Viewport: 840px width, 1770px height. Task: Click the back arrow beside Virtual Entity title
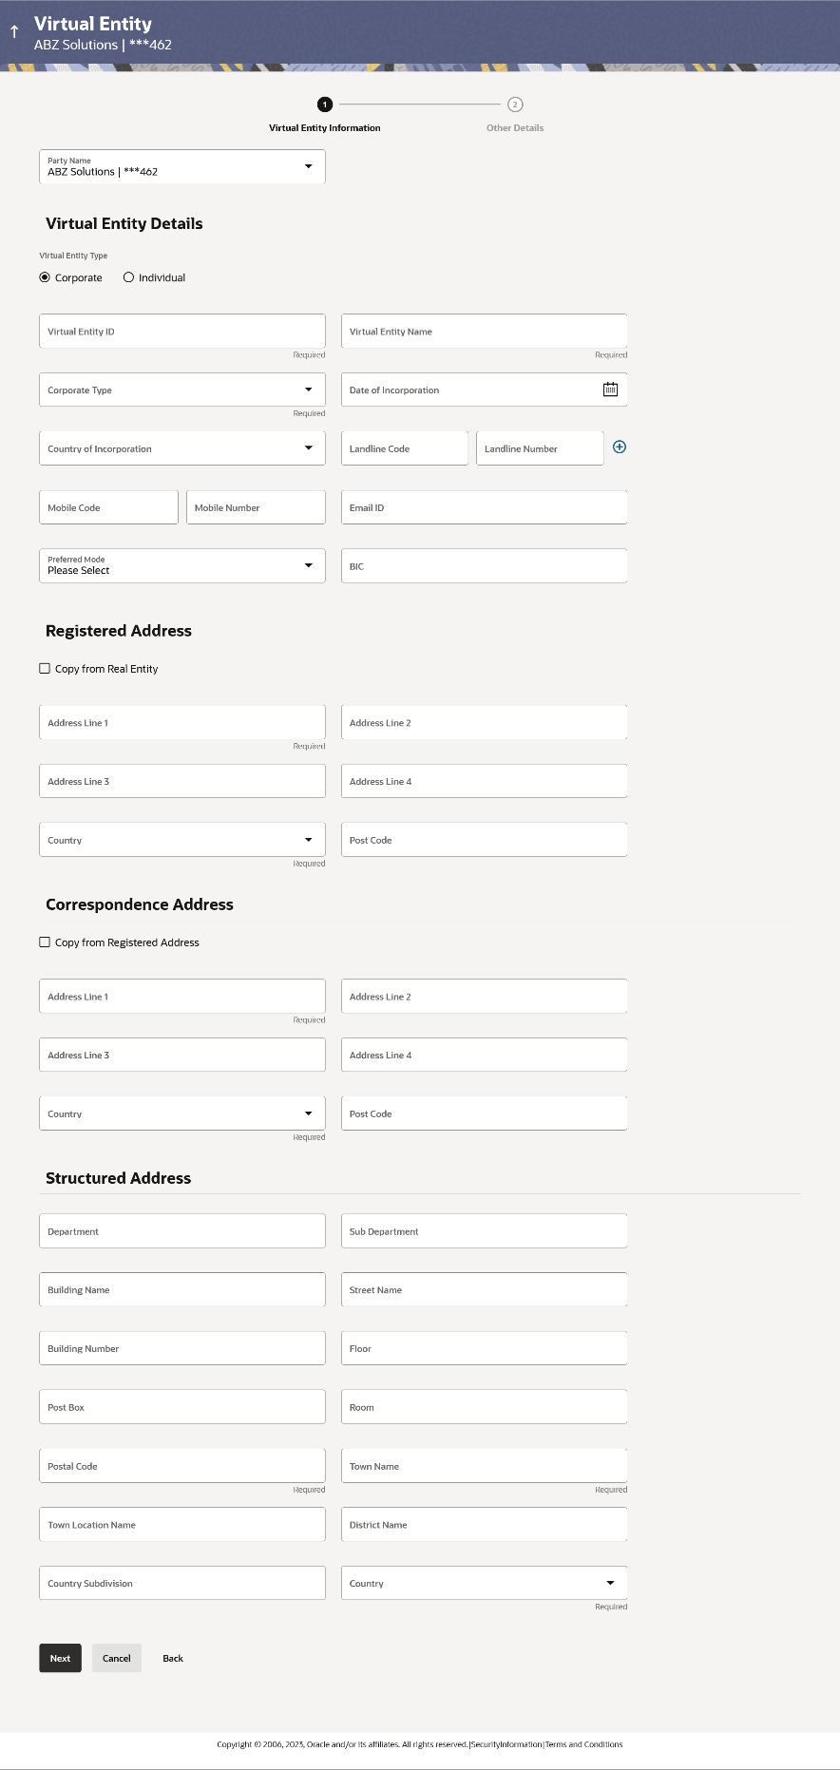14,32
